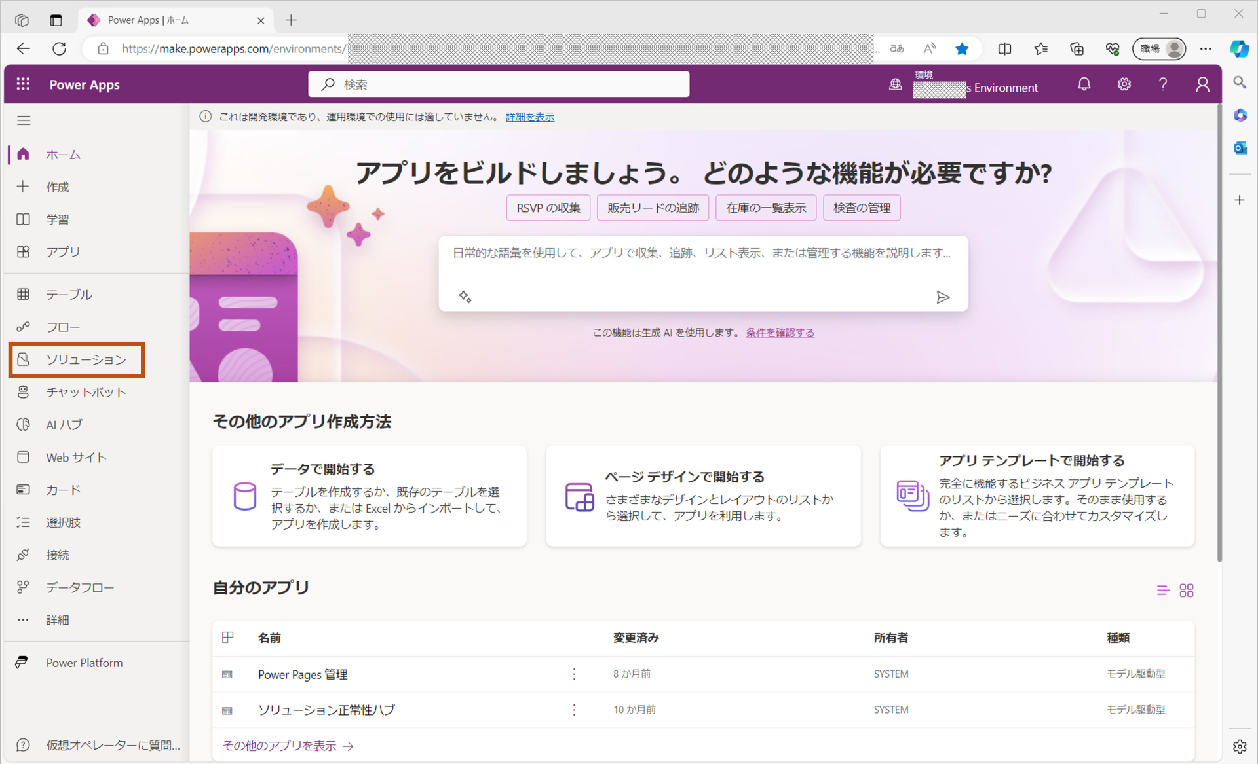
Task: Go to ホーム in the sidebar
Action: tap(64, 155)
